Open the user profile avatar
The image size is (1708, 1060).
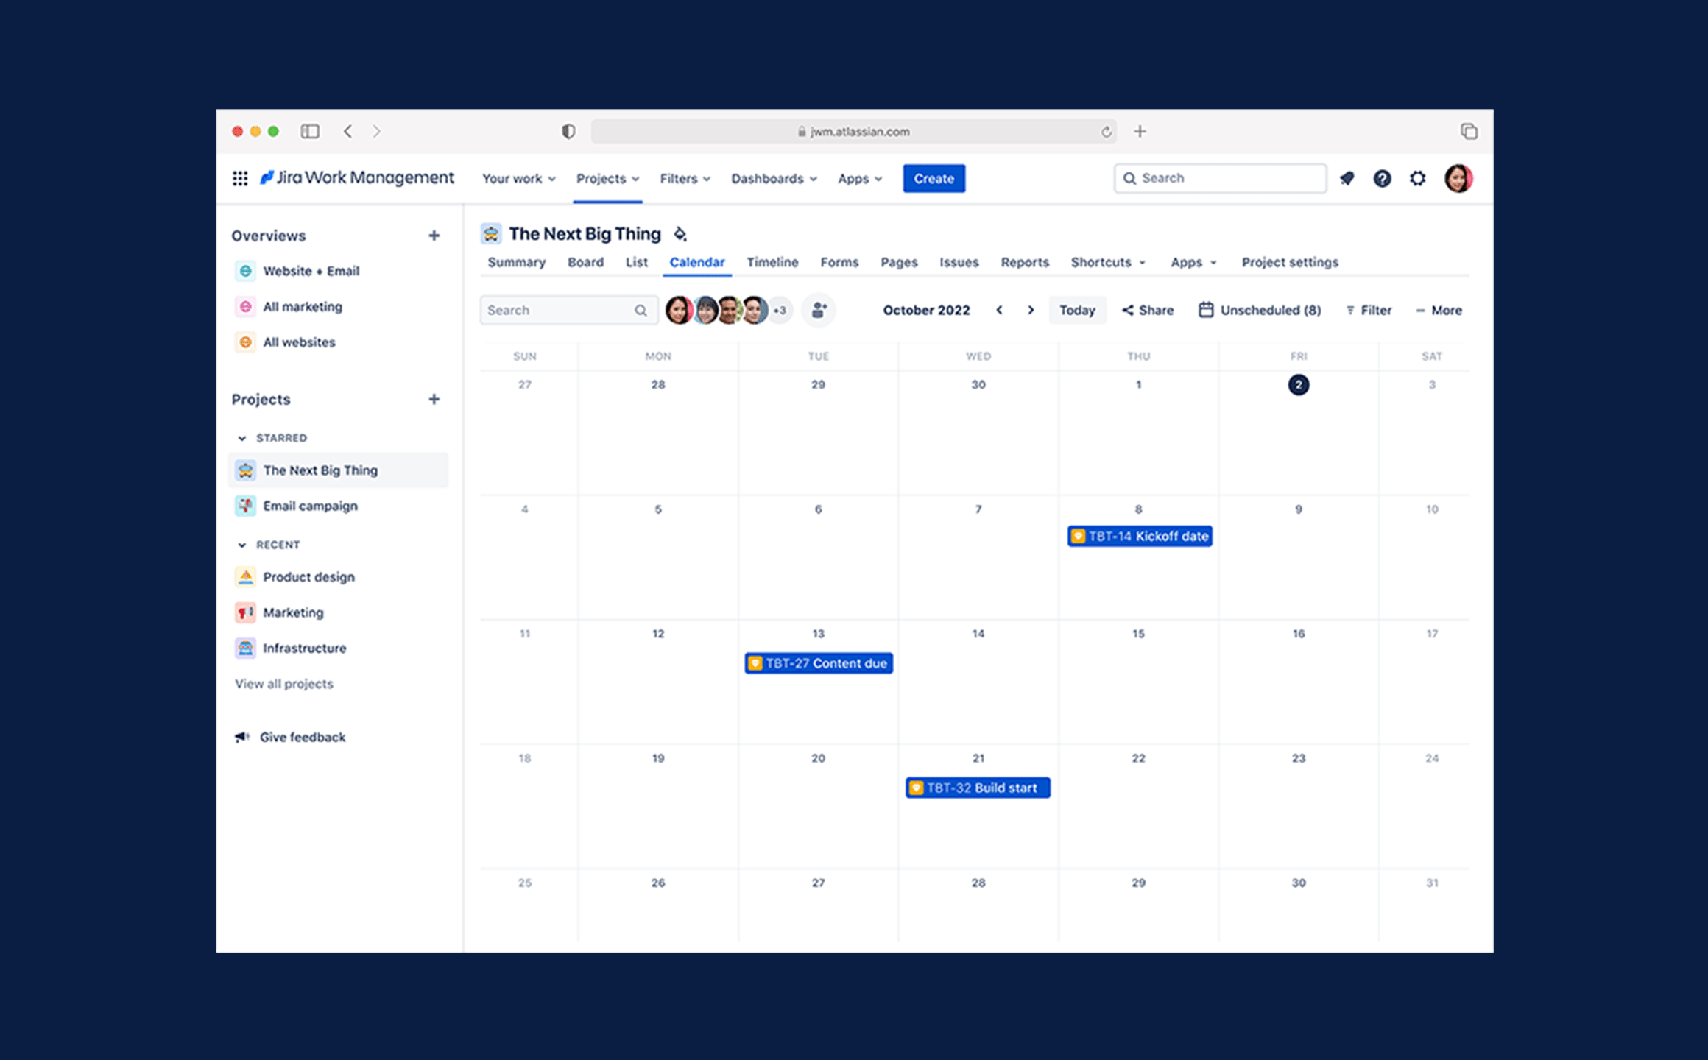(1458, 178)
